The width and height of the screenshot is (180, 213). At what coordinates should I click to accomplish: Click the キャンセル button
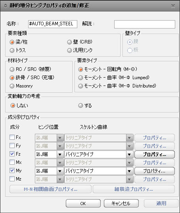coord(121,203)
